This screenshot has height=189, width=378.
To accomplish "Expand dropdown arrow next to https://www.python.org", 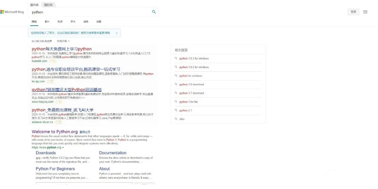I will click(x=63, y=148).
